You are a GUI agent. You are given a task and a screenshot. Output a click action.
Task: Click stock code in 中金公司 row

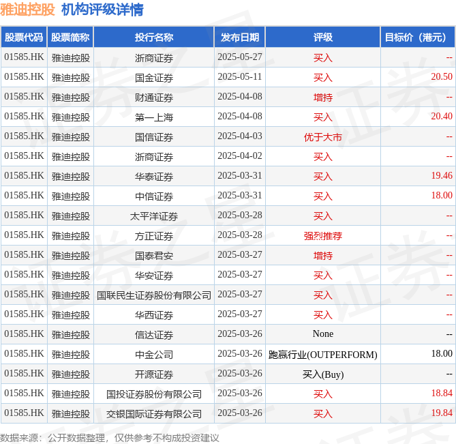[24, 354]
